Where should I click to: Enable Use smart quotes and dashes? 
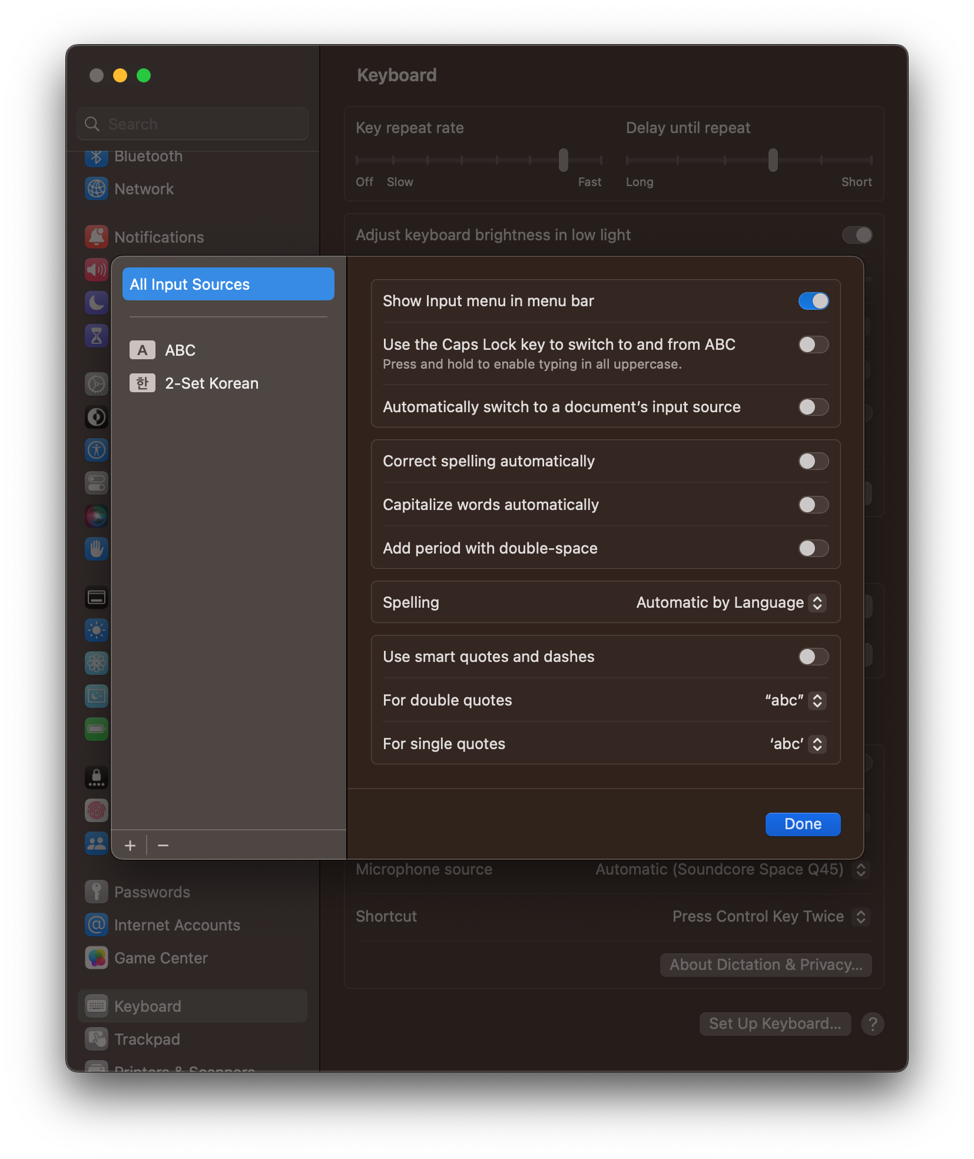[813, 657]
